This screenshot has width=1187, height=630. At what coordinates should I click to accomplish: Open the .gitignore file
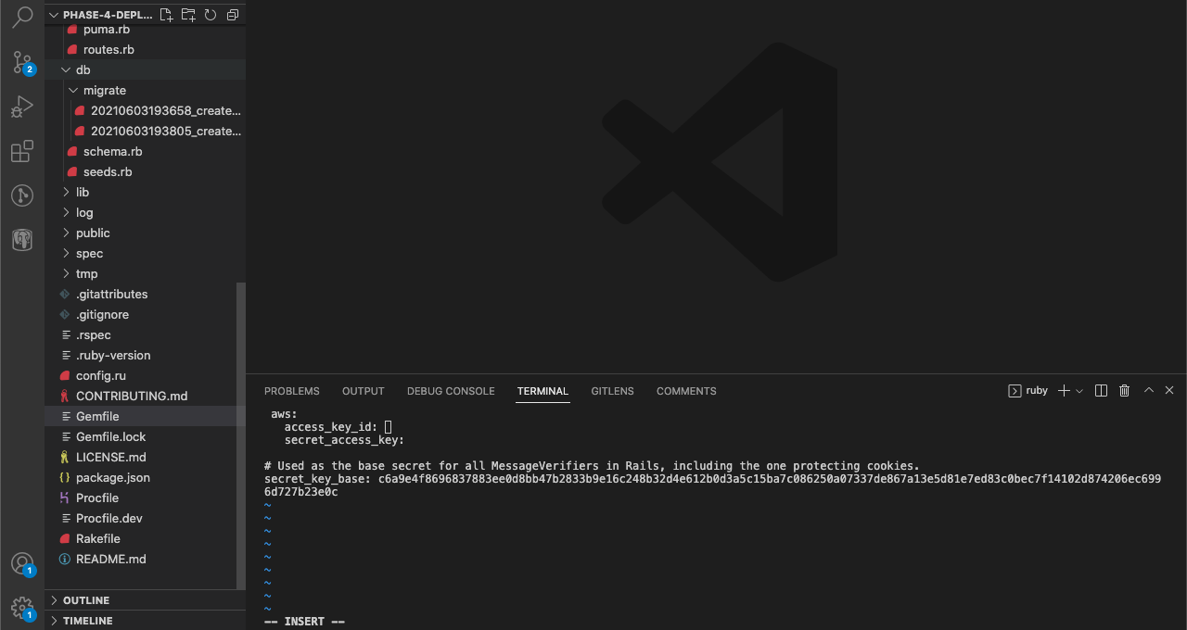(145, 315)
